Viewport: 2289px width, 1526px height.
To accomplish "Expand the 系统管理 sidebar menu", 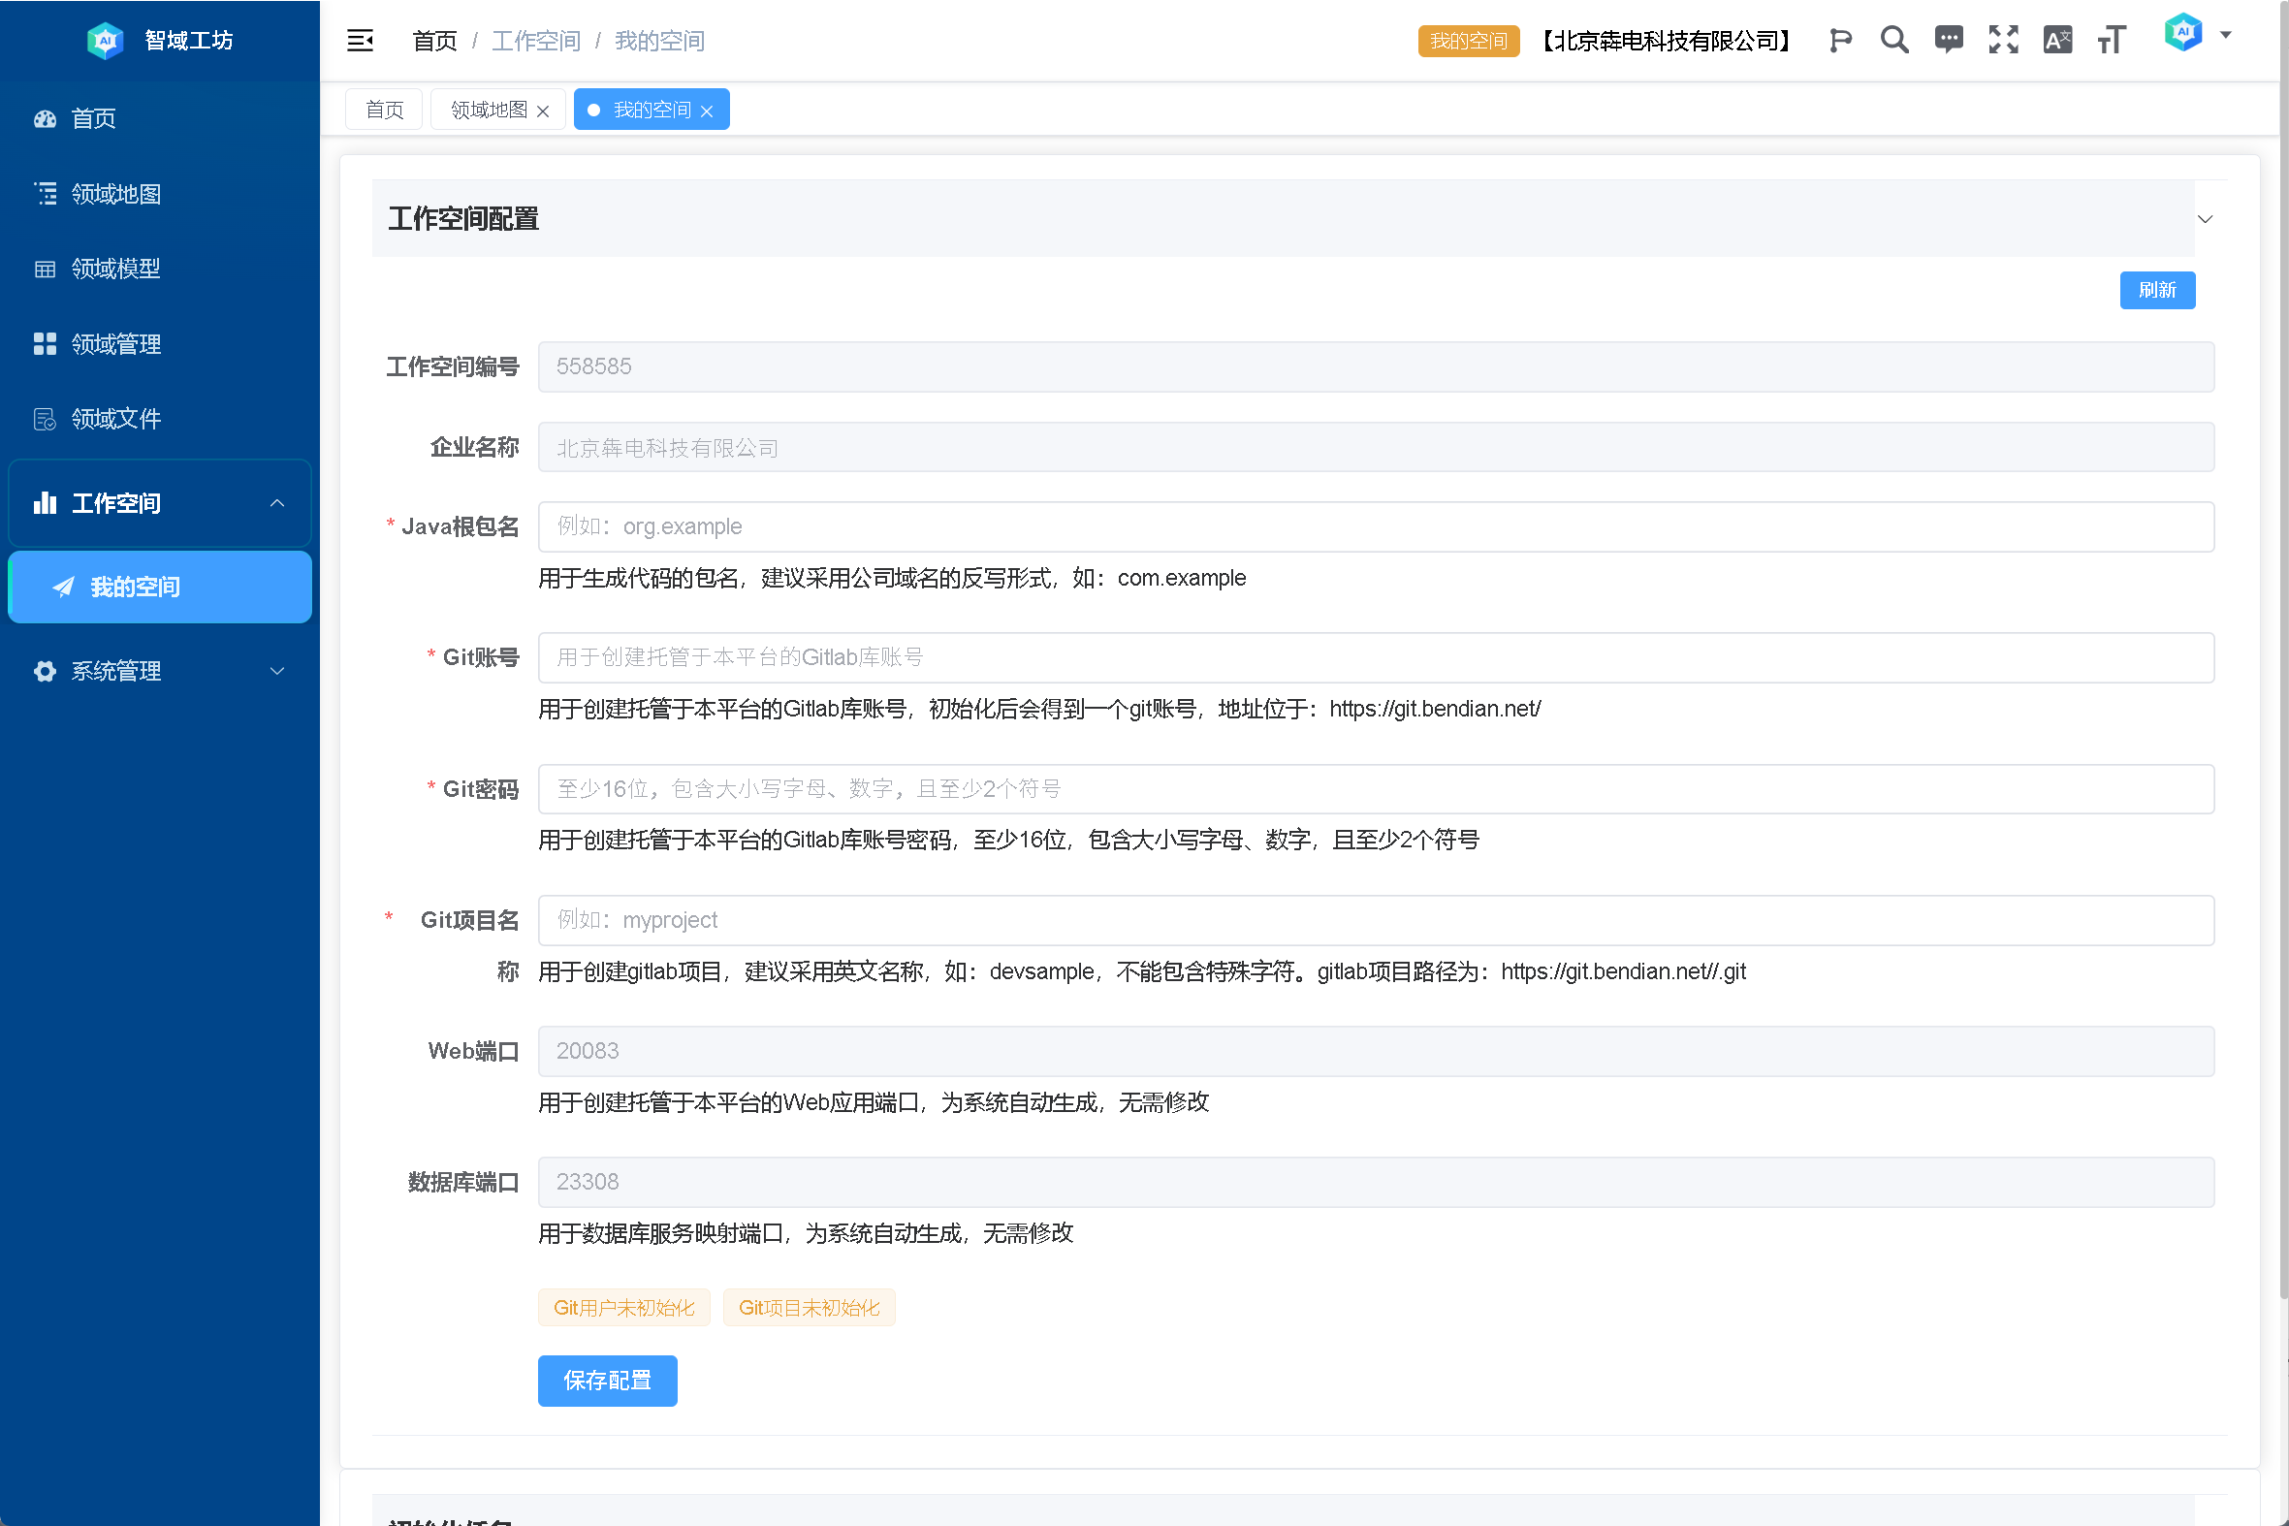I will (160, 671).
